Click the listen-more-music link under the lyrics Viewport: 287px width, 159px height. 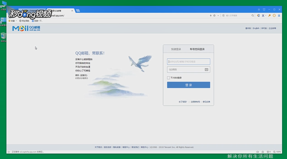pos(81,78)
